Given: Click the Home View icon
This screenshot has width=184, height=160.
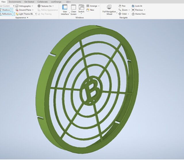Looking at the screenshot, I should pyautogui.click(x=133, y=14).
